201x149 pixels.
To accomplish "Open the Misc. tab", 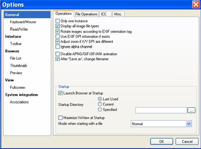I will 119,14.
